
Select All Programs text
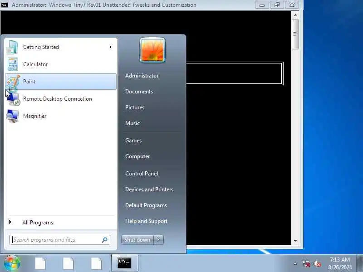38,223
